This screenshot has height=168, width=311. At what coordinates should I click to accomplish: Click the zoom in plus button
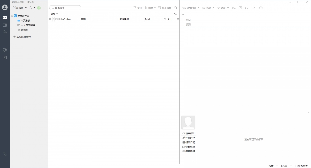point(291,166)
